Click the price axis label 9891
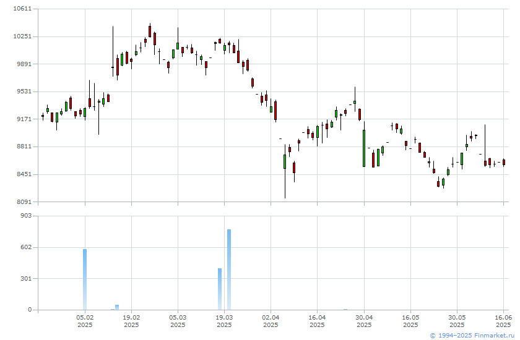This screenshot has width=520, height=340. 24,64
